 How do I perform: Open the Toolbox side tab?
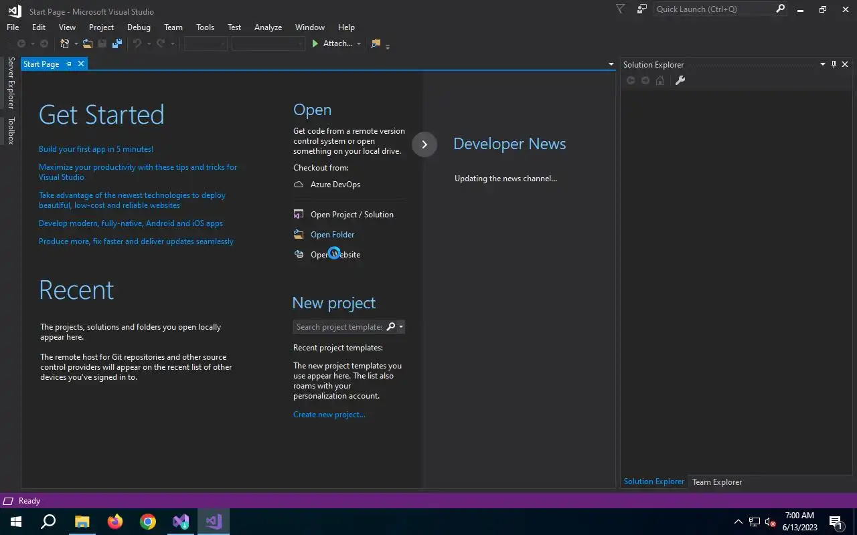pyautogui.click(x=11, y=130)
